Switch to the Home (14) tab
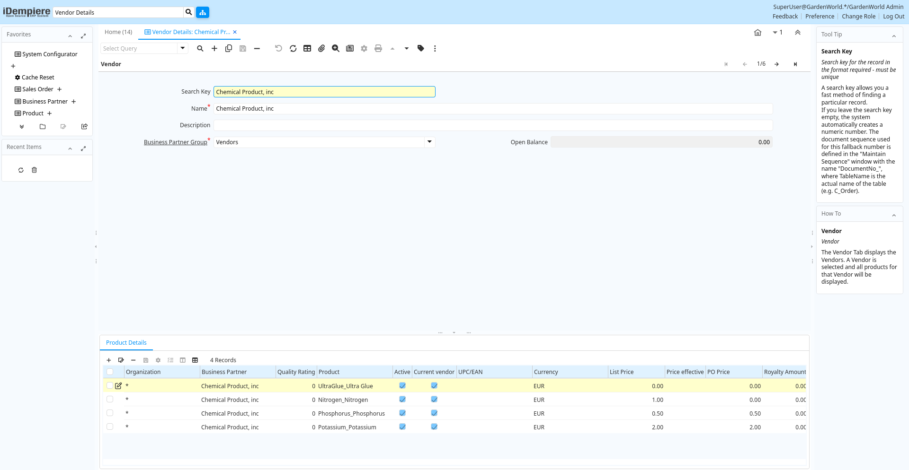This screenshot has height=470, width=909. [118, 32]
